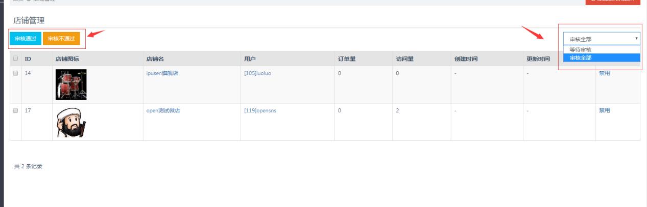This screenshot has height=207, width=647.
Task: Click the drum kit shop thumbnail
Action: click(x=71, y=84)
